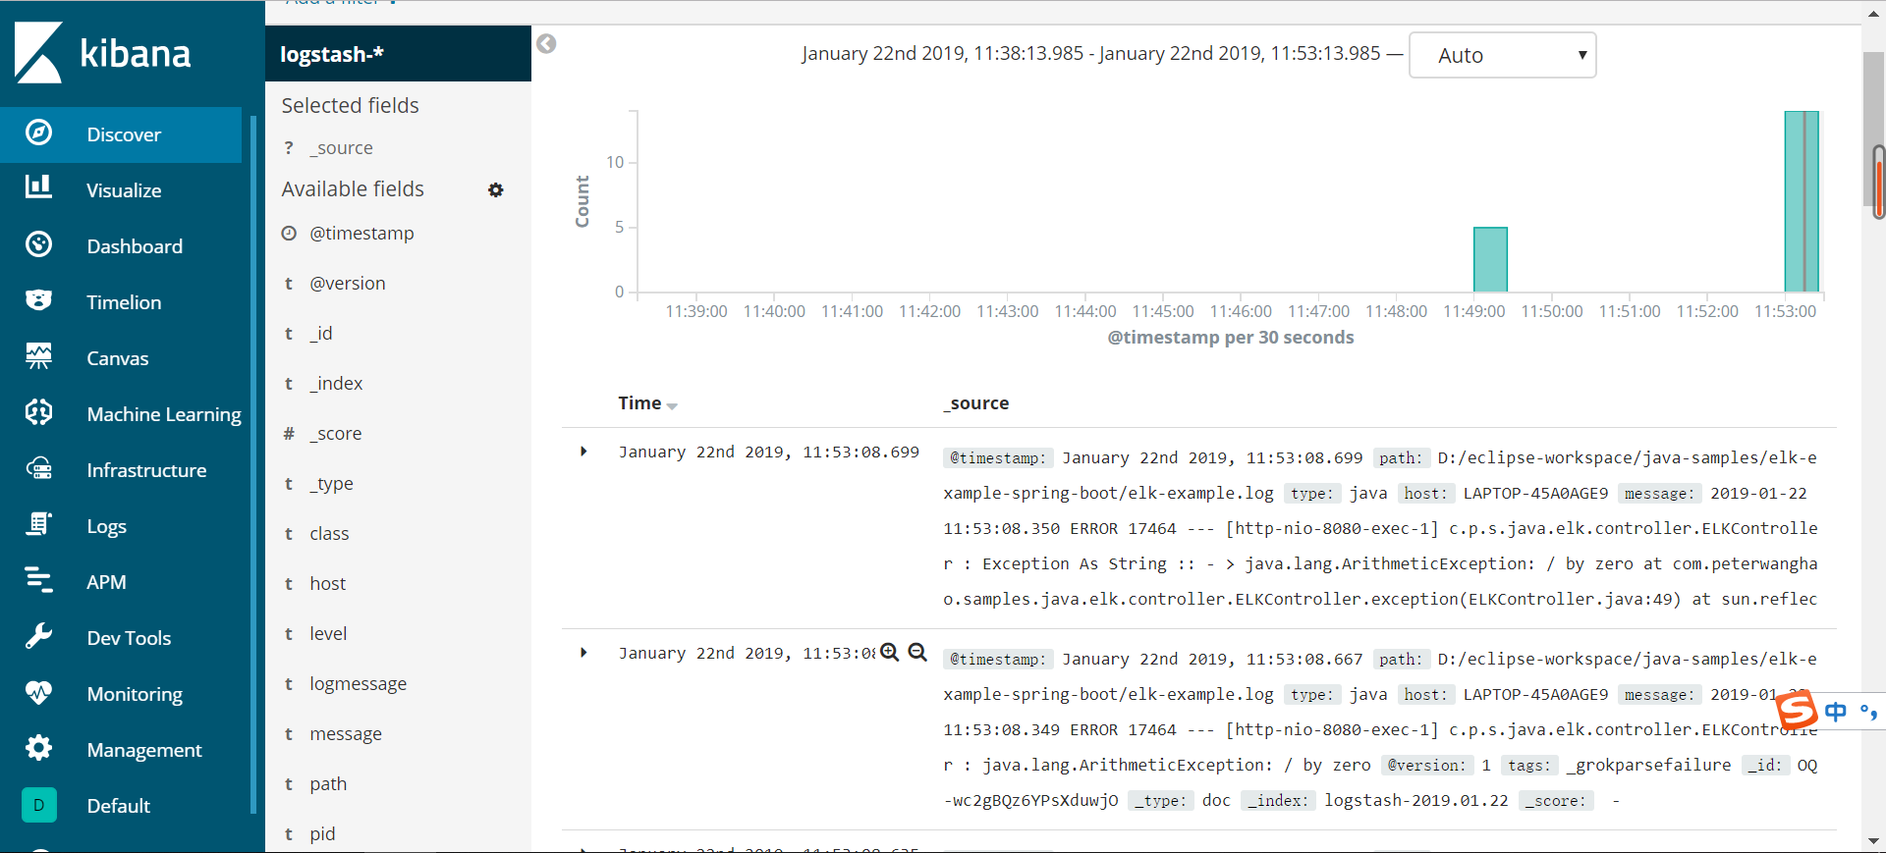Click the pid field
This screenshot has width=1886, height=853.
pos(322,834)
